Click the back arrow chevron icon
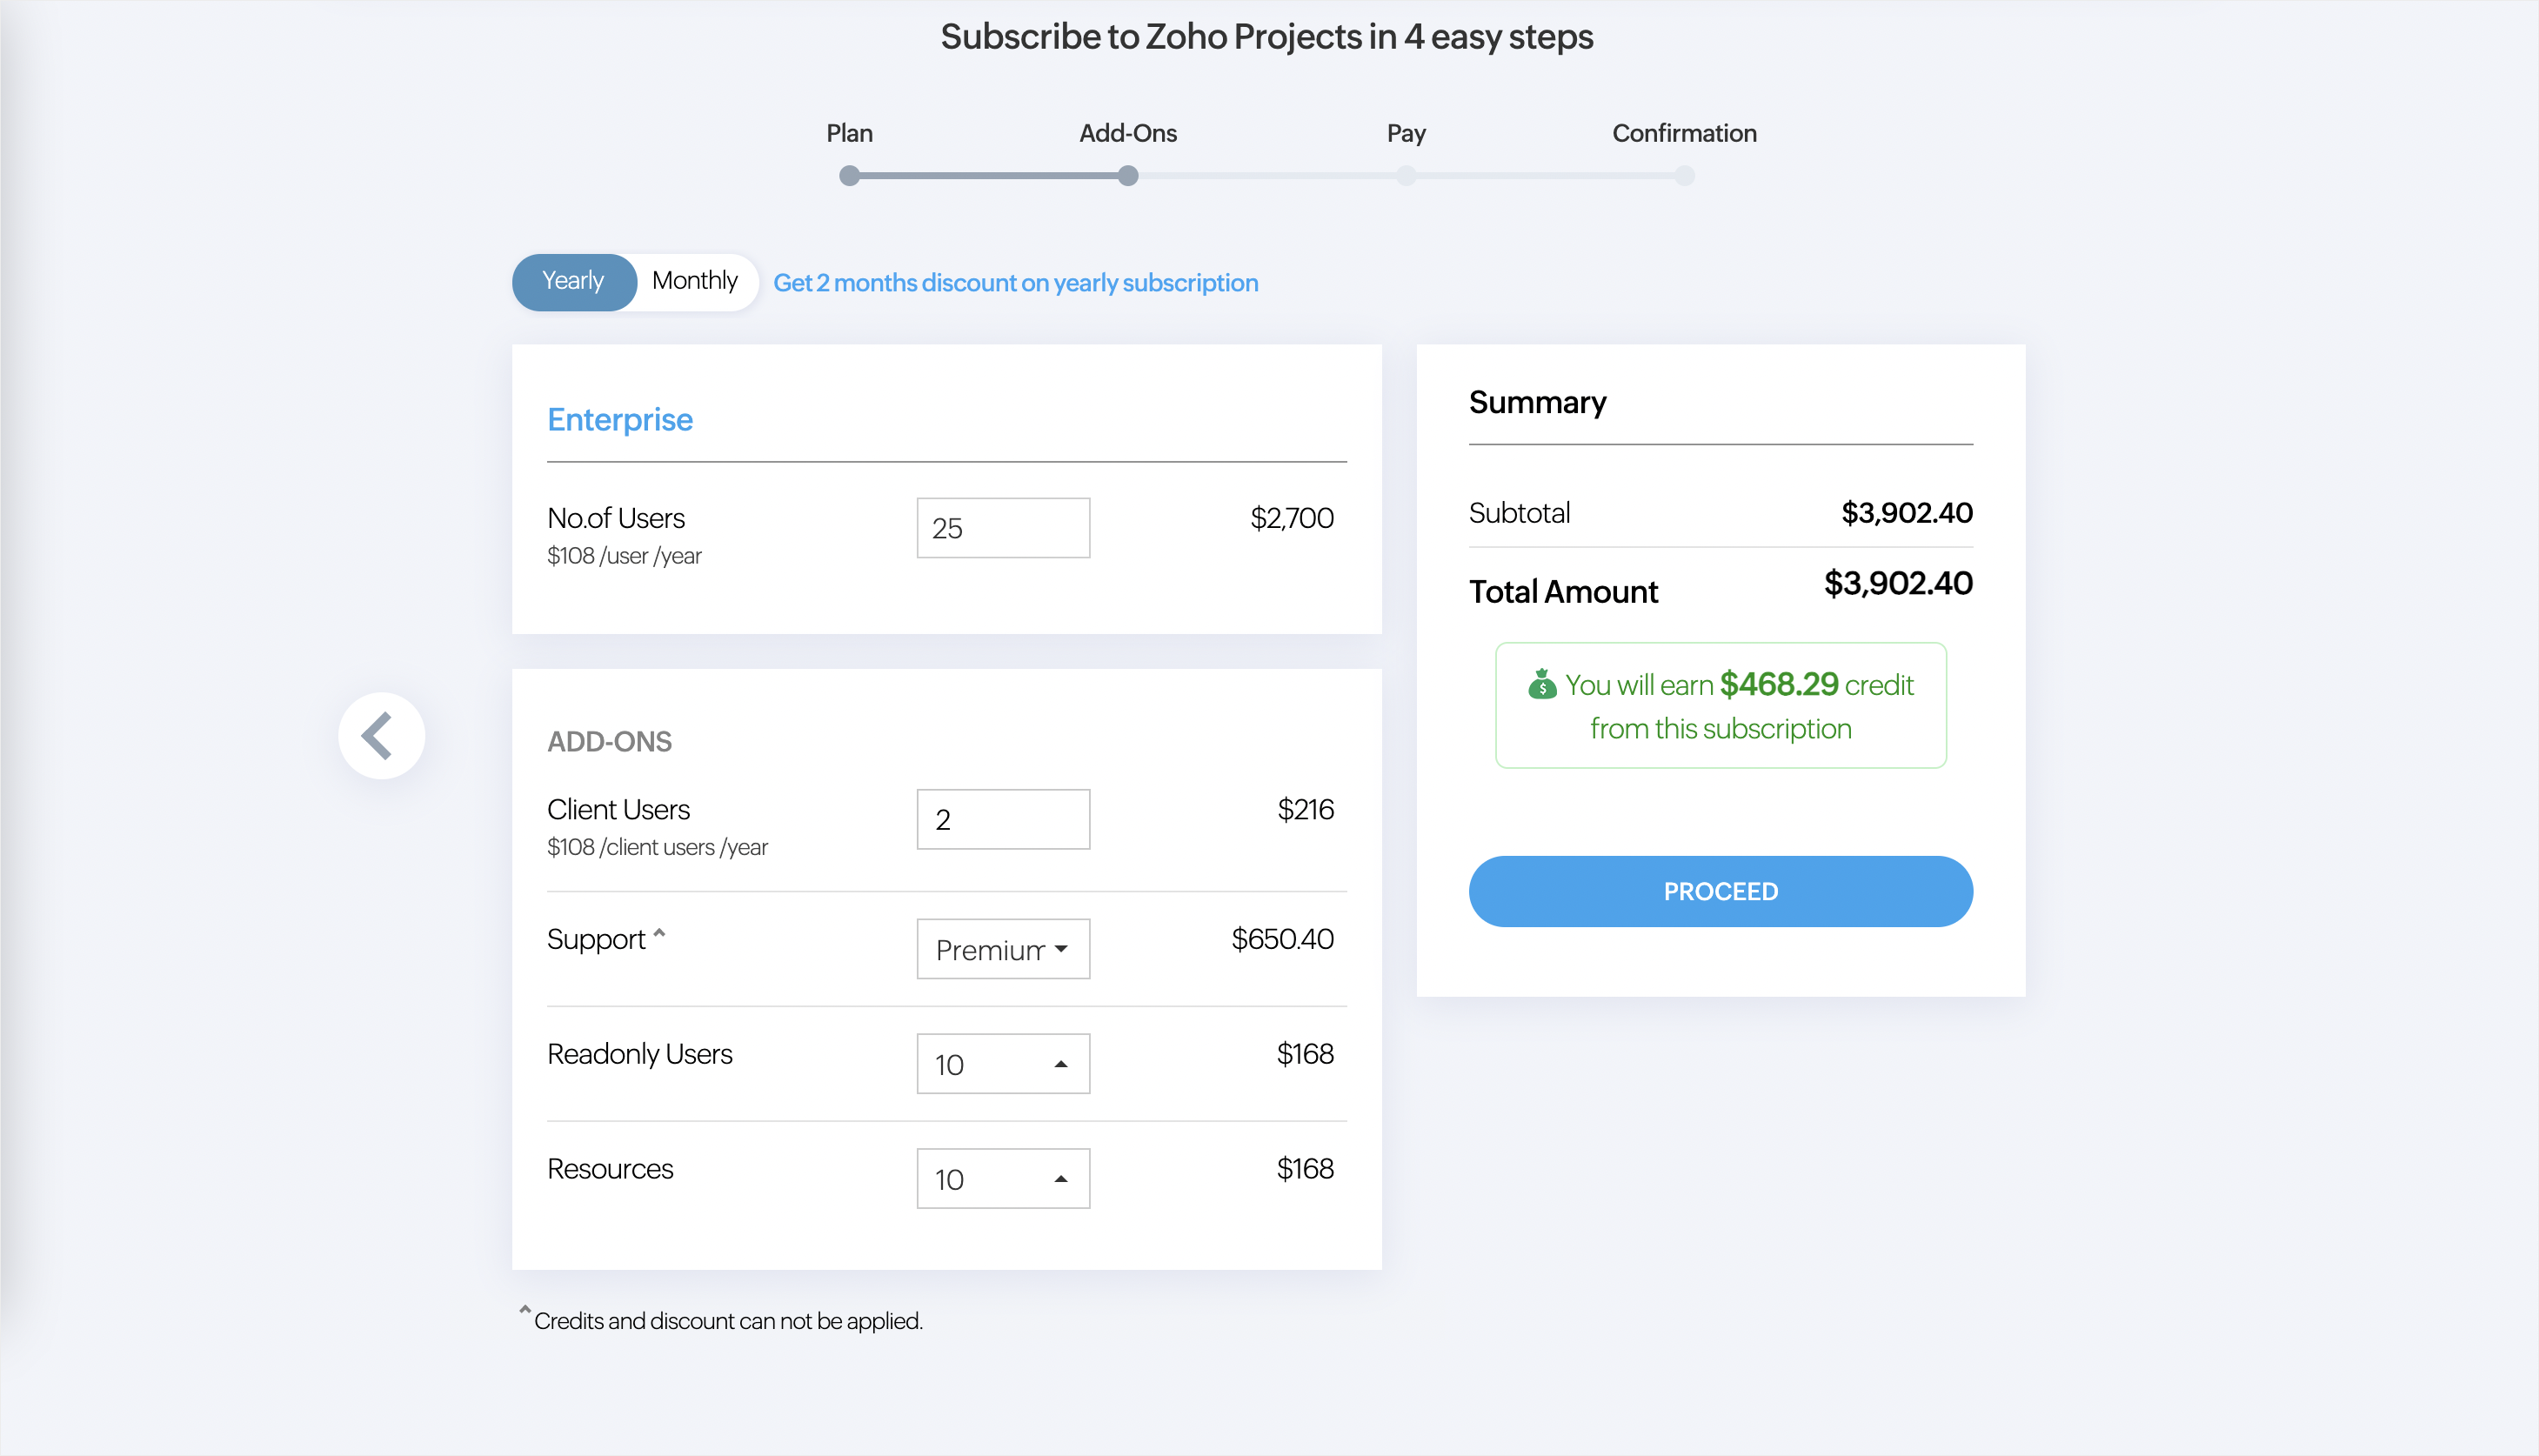The image size is (2539, 1456). coord(378,736)
